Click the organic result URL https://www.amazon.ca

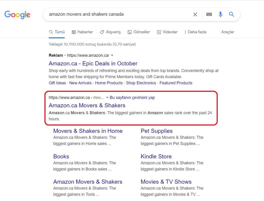(69, 98)
